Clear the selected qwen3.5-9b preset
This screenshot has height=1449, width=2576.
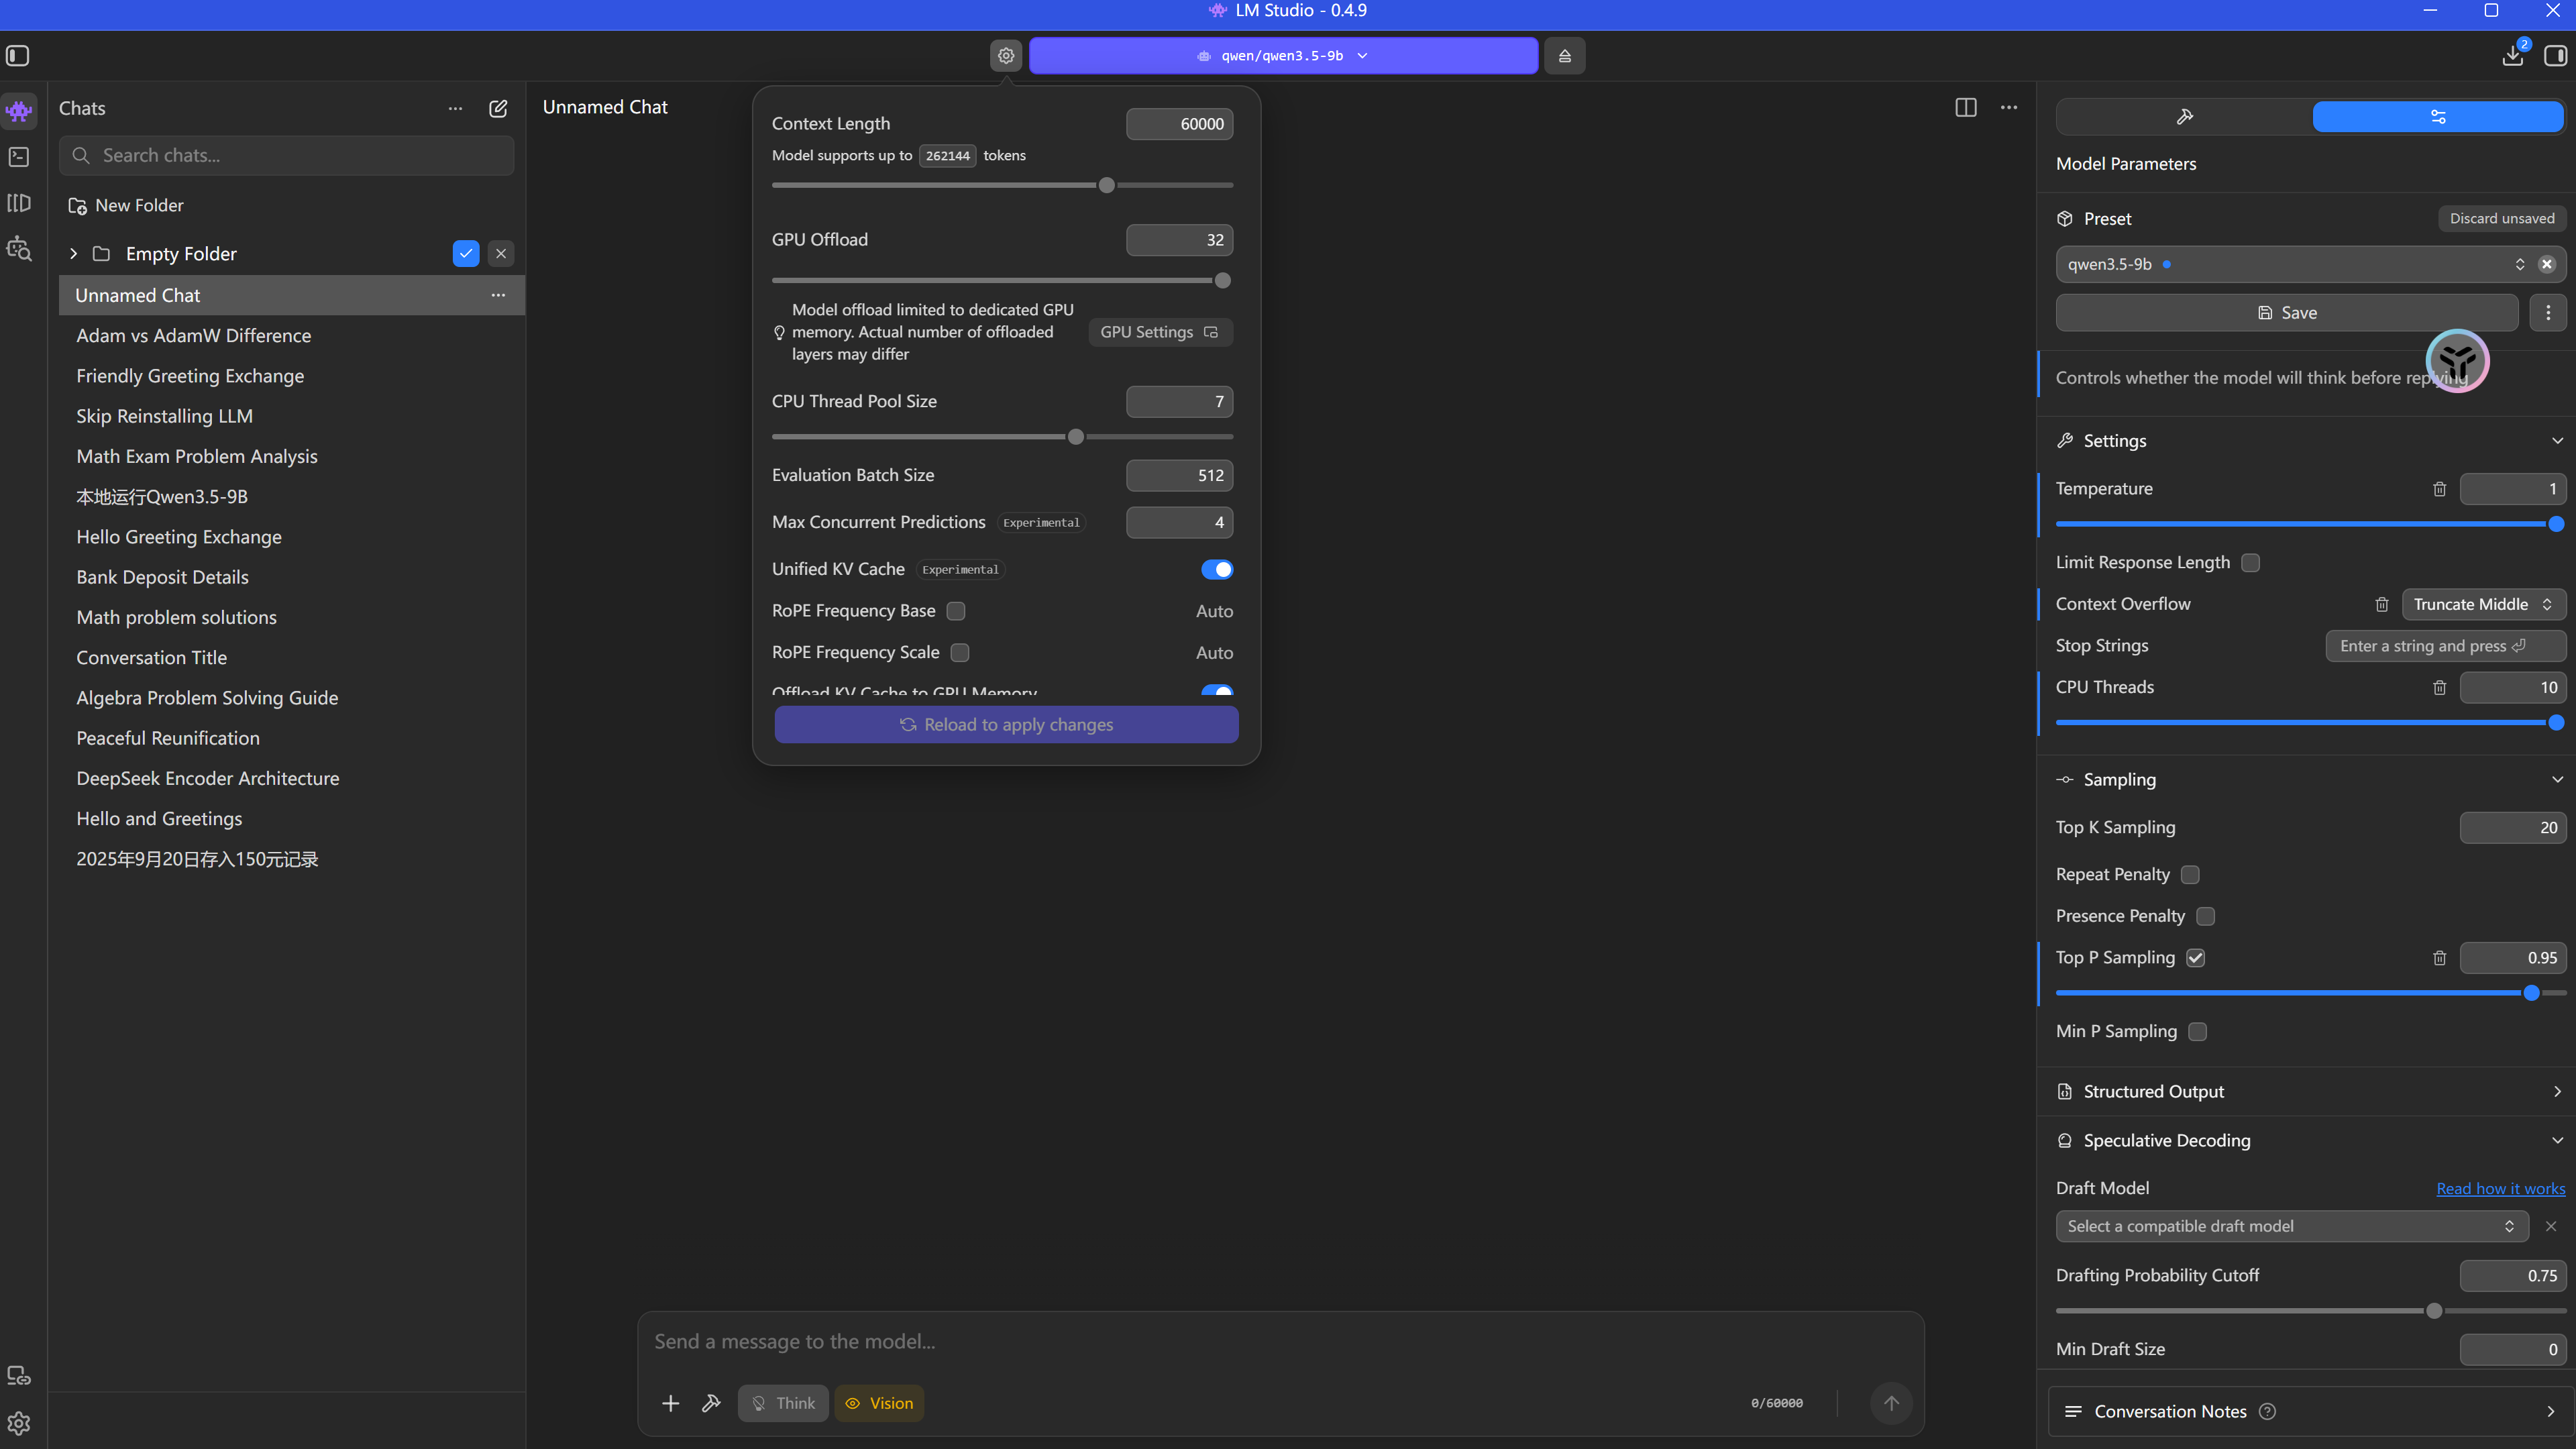pos(2547,264)
